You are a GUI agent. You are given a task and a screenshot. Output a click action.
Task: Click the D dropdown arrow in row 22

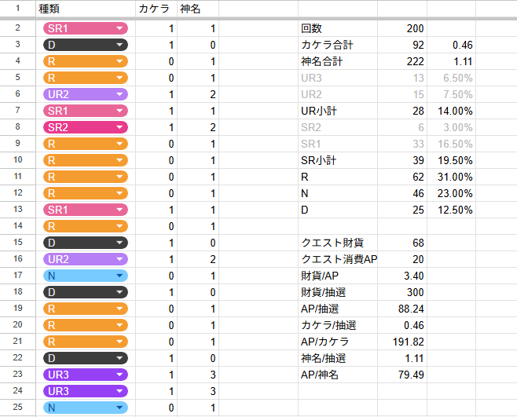(119, 358)
